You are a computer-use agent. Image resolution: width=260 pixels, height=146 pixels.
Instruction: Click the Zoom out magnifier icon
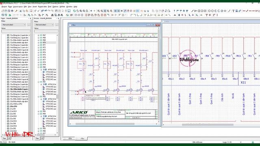(84, 11)
